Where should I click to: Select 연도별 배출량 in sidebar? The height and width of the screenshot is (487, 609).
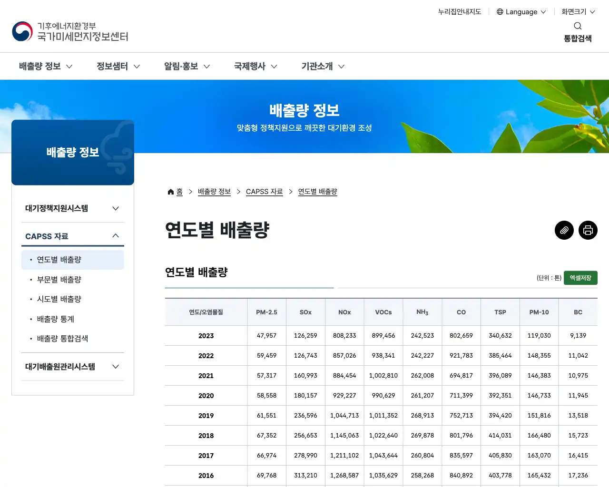[x=73, y=260]
